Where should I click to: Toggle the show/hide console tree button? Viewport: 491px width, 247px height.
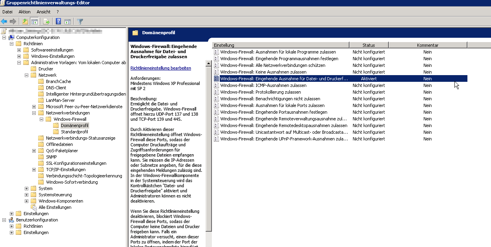point(35,21)
